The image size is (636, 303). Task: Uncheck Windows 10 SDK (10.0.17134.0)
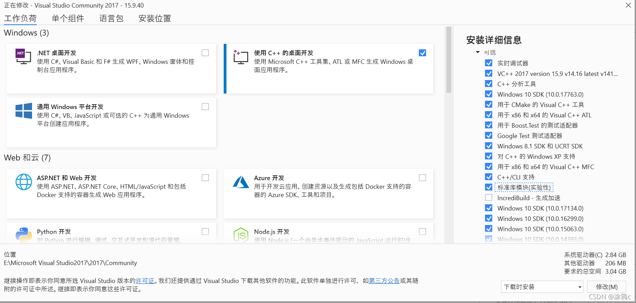click(489, 208)
